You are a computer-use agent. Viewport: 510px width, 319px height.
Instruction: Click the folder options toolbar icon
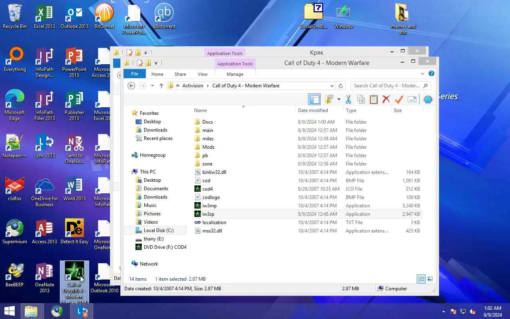point(329,99)
